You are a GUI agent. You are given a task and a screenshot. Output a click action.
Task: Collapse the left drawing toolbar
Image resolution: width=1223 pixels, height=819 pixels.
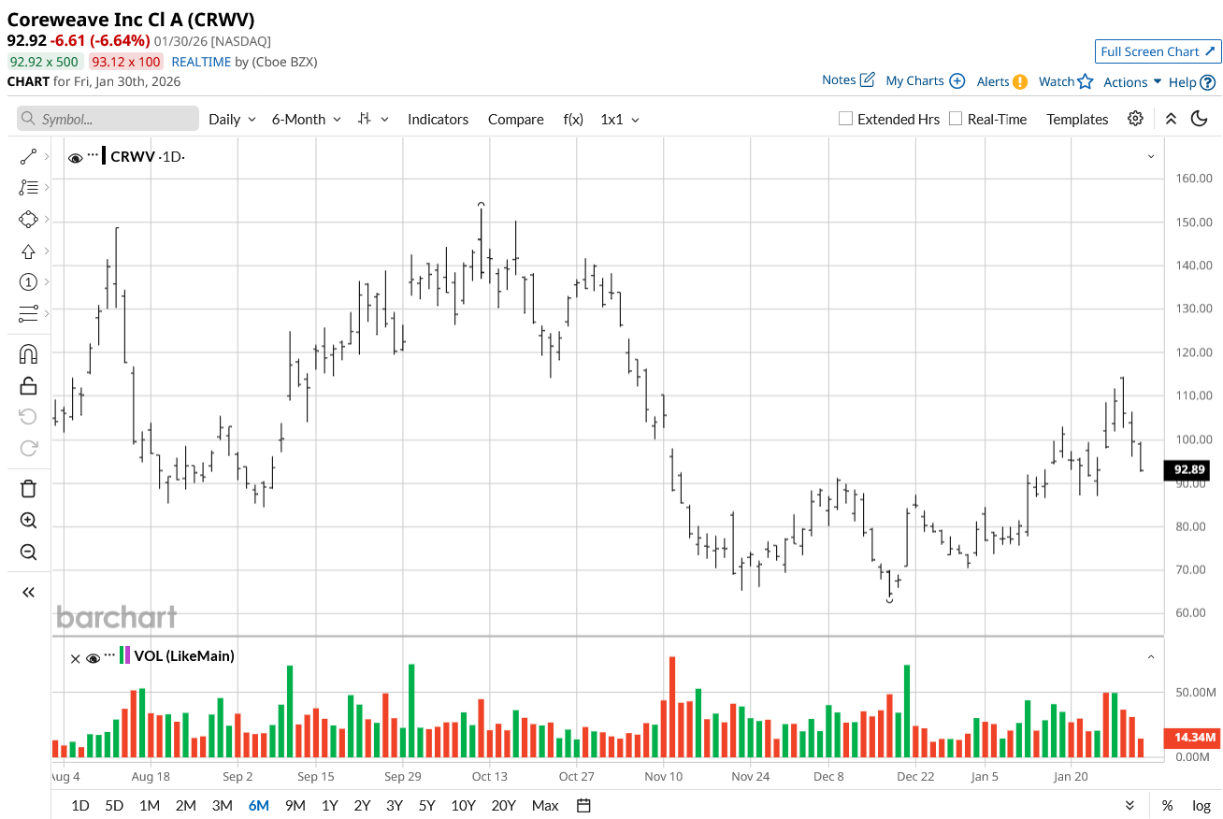coord(28,592)
